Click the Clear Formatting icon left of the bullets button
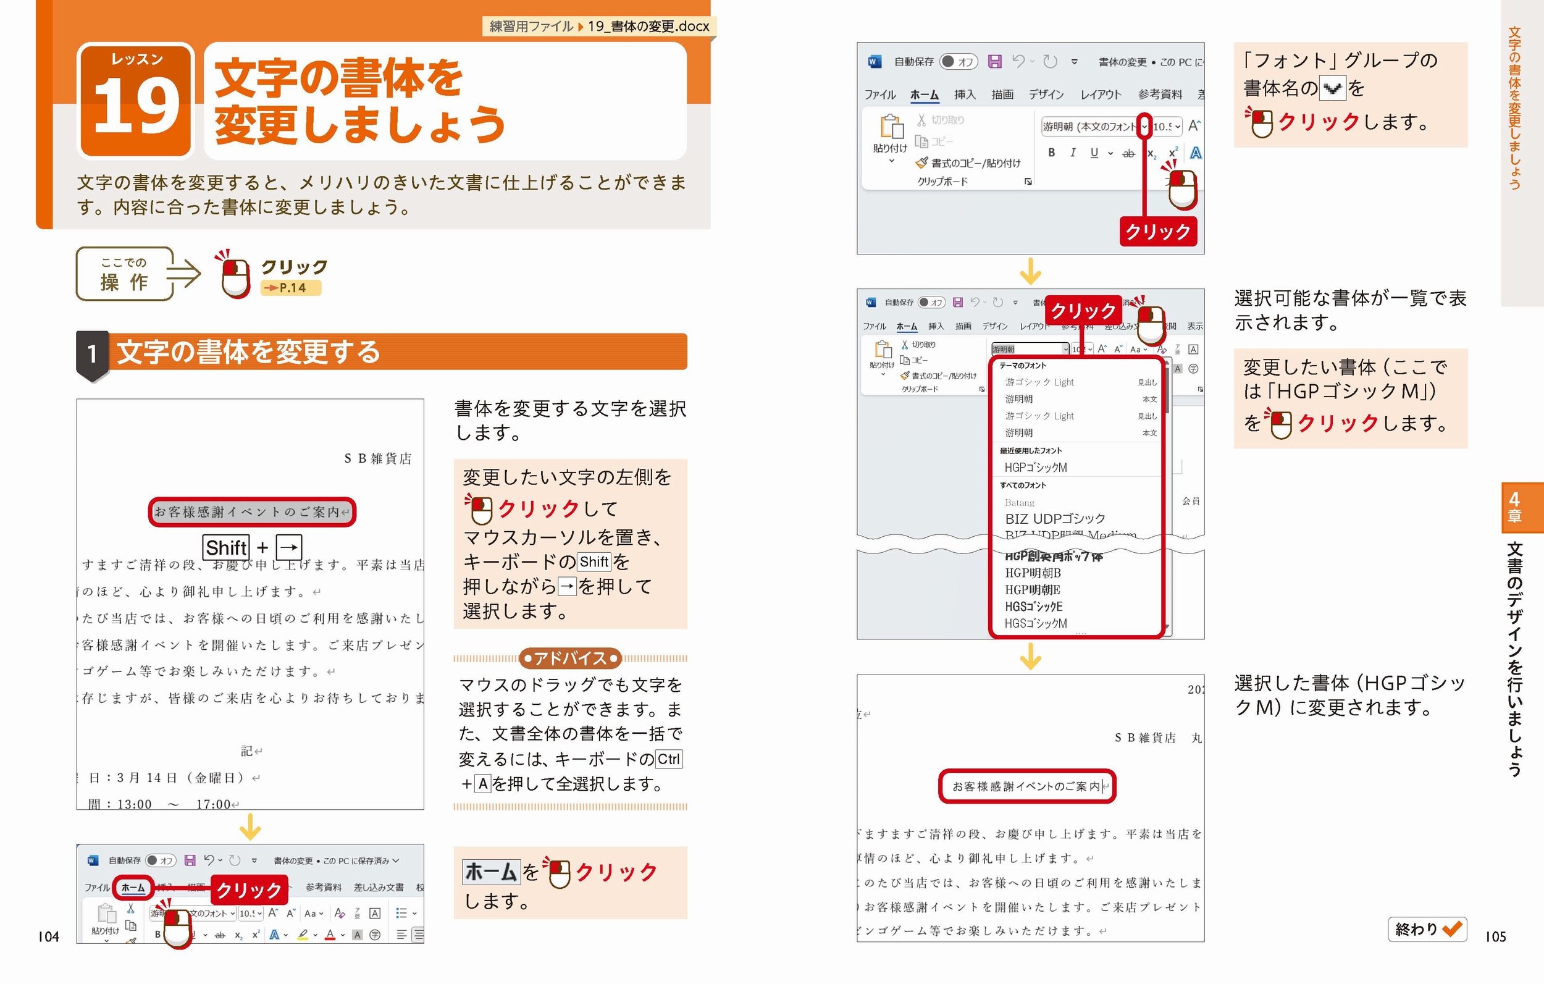Image resolution: width=1544 pixels, height=984 pixels. (x=339, y=914)
